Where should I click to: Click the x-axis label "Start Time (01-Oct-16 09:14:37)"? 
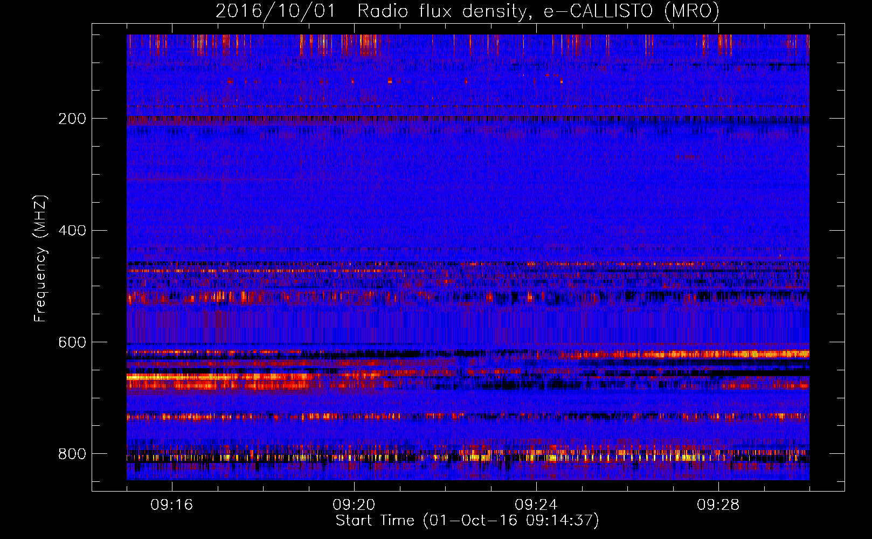467,521
